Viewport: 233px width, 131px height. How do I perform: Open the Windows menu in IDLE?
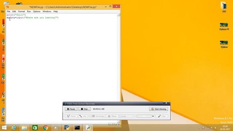point(47,11)
